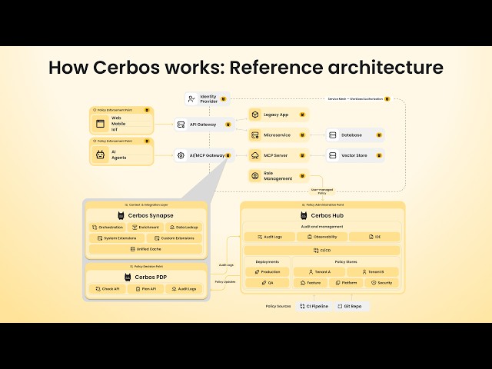Click the Platform policy store chip
This screenshot has height=369, width=492.
pos(346,283)
